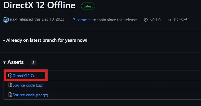Click the DirectX 12 Offline release title

pyautogui.click(x=39, y=5)
